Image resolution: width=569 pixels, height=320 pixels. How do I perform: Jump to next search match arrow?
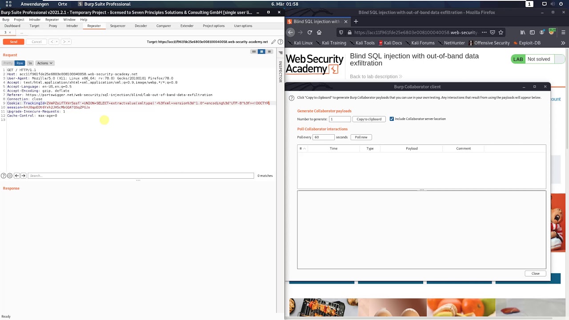point(24,176)
